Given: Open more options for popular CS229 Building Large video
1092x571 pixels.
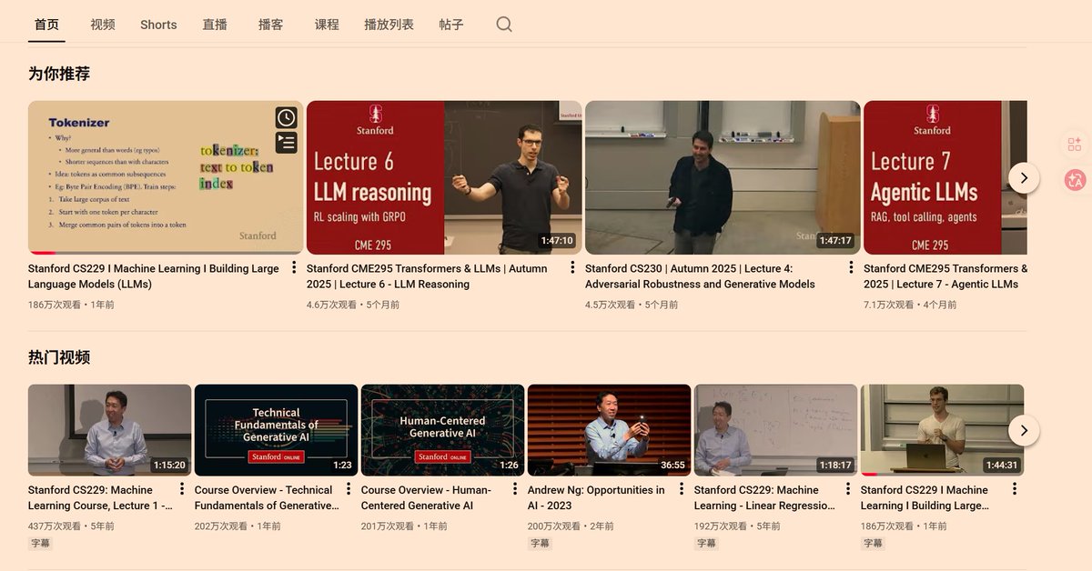Looking at the screenshot, I should (x=1015, y=489).
